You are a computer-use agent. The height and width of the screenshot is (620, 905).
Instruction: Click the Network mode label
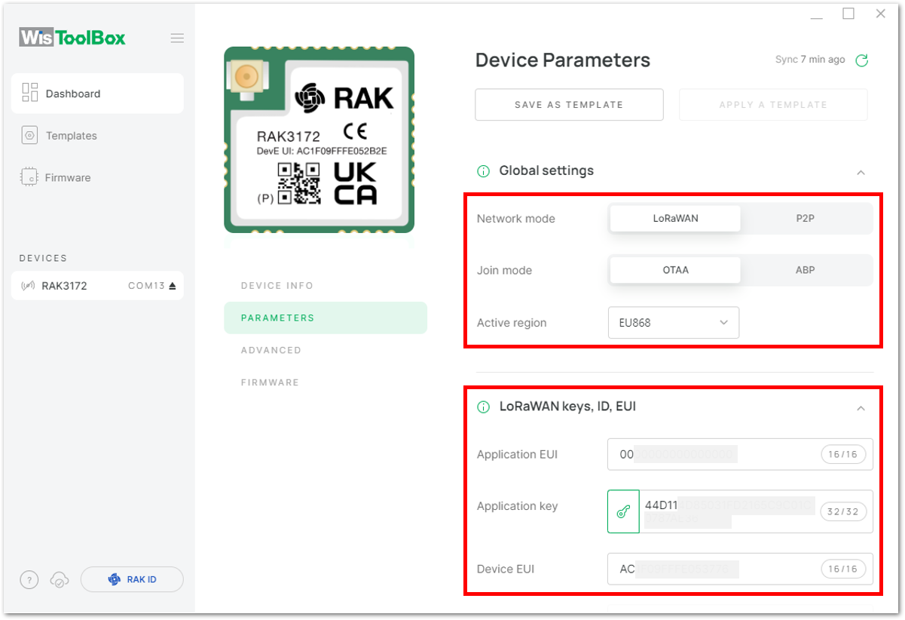pyautogui.click(x=516, y=219)
